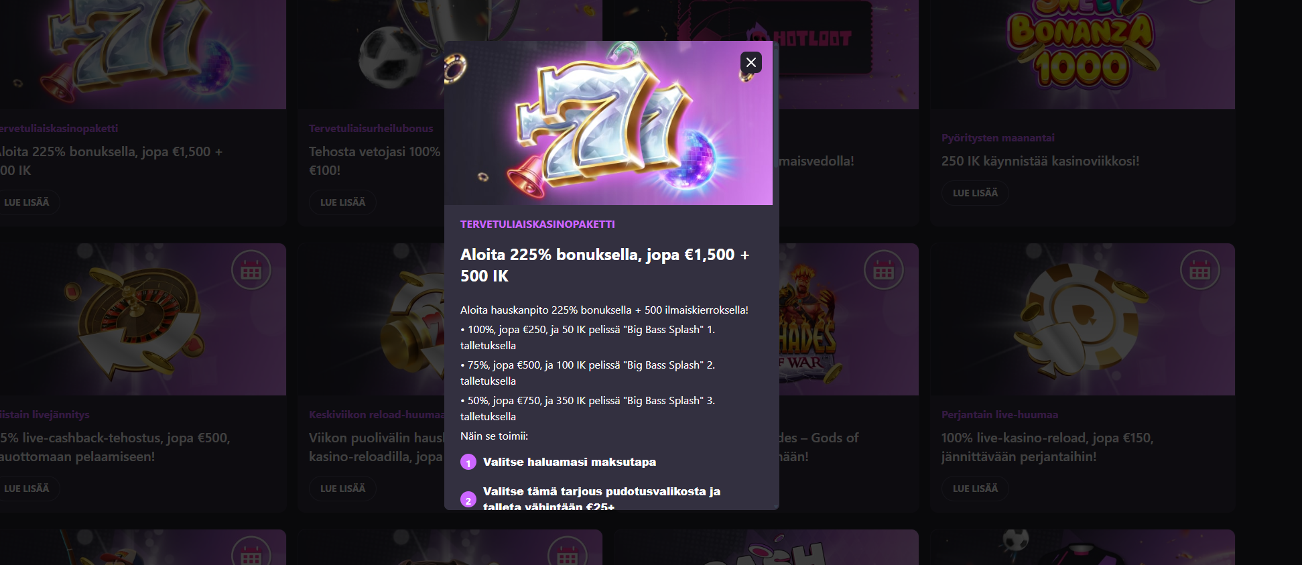Click the step 1 numbered circle icon
This screenshot has width=1302, height=565.
click(x=468, y=462)
